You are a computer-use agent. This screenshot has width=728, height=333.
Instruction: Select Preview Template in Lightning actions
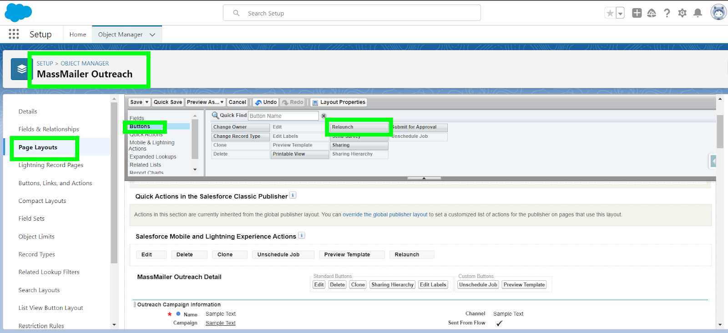point(352,255)
